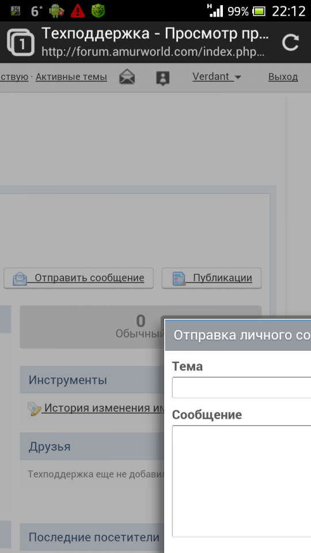Click the tag icon beside История изменения
Viewport: 311px width, 553px height.
click(34, 408)
